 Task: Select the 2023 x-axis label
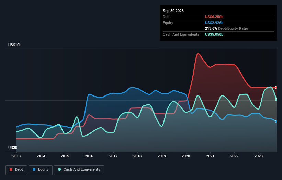tap(258, 156)
